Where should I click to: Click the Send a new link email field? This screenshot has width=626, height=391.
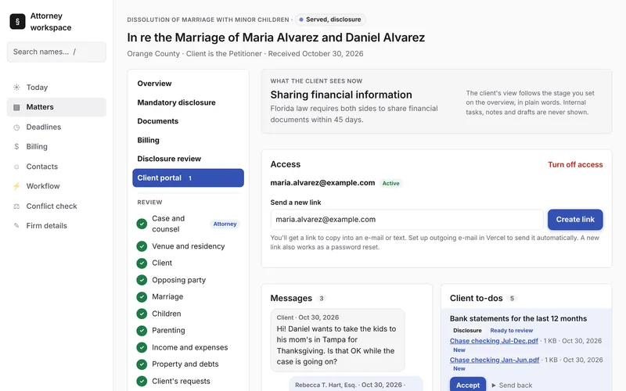407,220
